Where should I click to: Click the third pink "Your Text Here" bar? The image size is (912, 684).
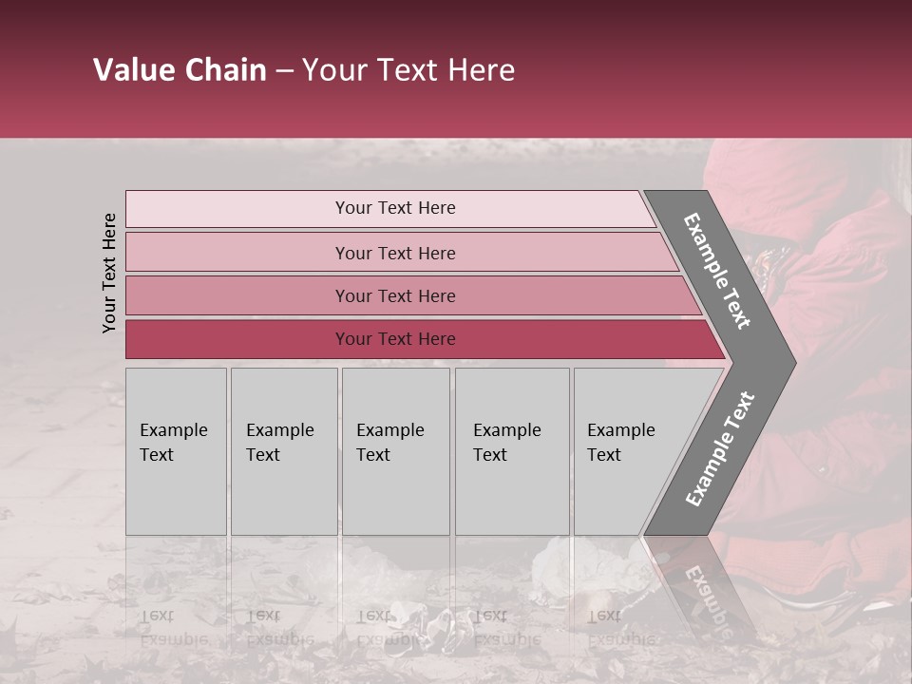[x=395, y=295]
